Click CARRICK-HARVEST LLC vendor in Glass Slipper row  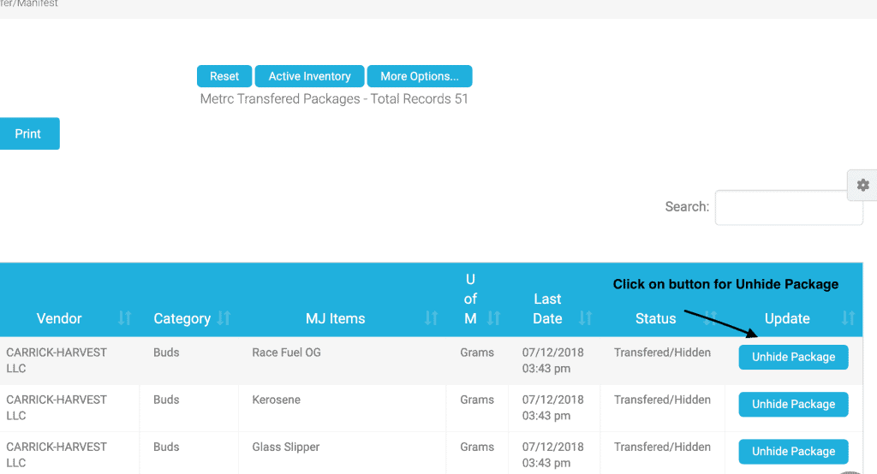(57, 455)
